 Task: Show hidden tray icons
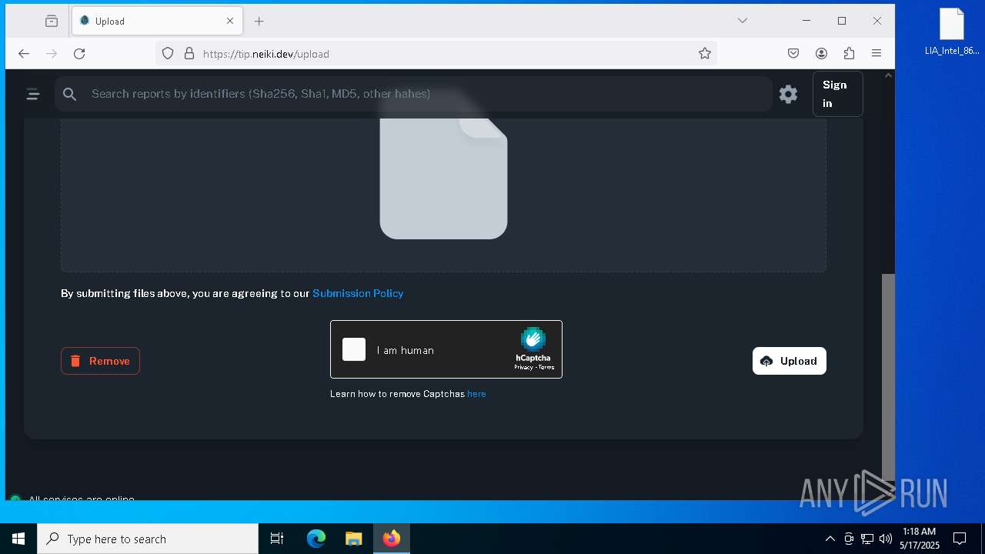click(830, 539)
